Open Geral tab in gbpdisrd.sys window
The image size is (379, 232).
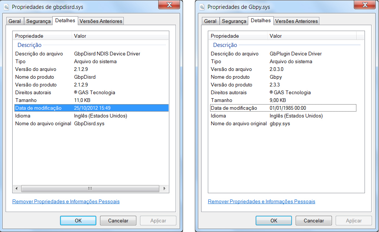[x=15, y=21]
